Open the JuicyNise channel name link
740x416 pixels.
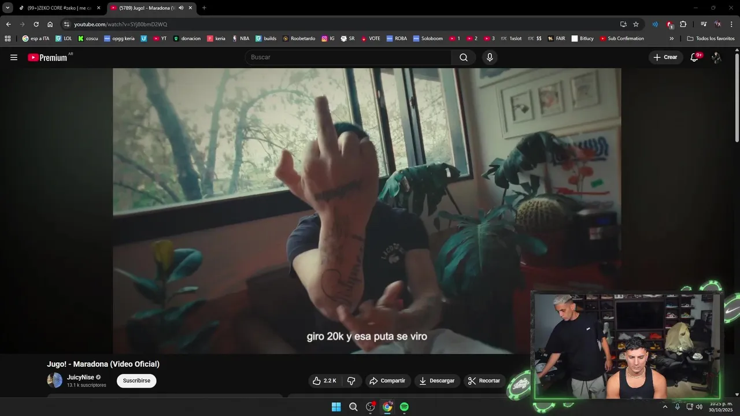click(80, 377)
